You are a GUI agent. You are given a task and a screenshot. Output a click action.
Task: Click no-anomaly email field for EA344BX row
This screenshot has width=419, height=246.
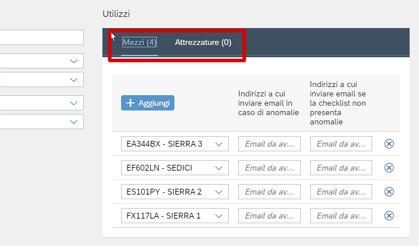(341, 144)
